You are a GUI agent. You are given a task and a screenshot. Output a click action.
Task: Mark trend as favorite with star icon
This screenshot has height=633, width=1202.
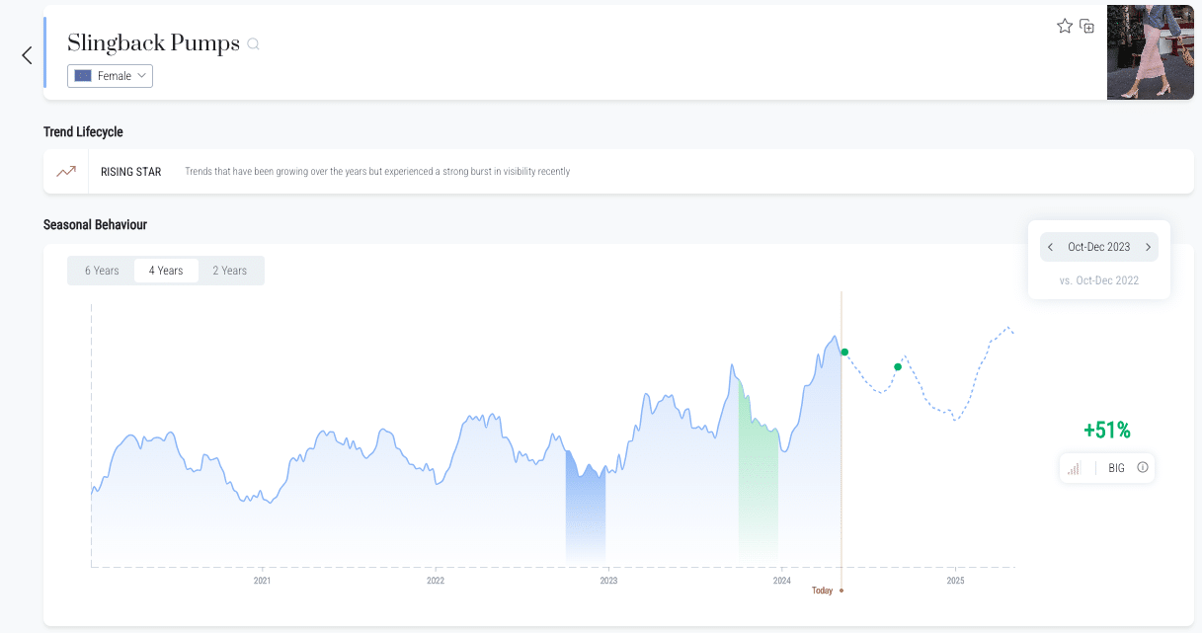(1065, 27)
